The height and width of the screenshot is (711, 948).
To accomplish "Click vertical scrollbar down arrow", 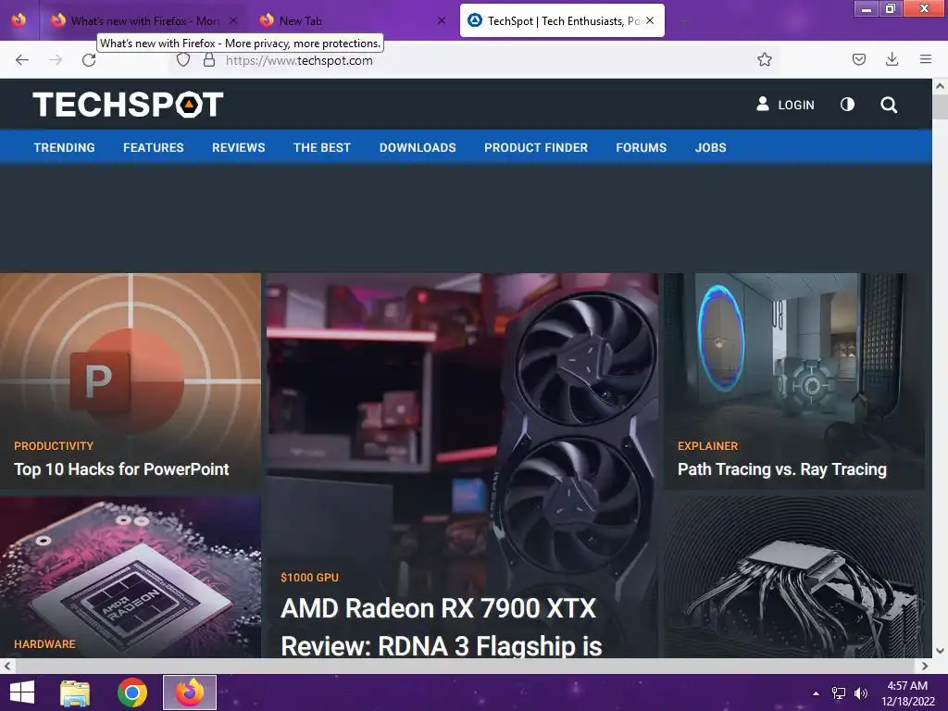I will point(941,651).
